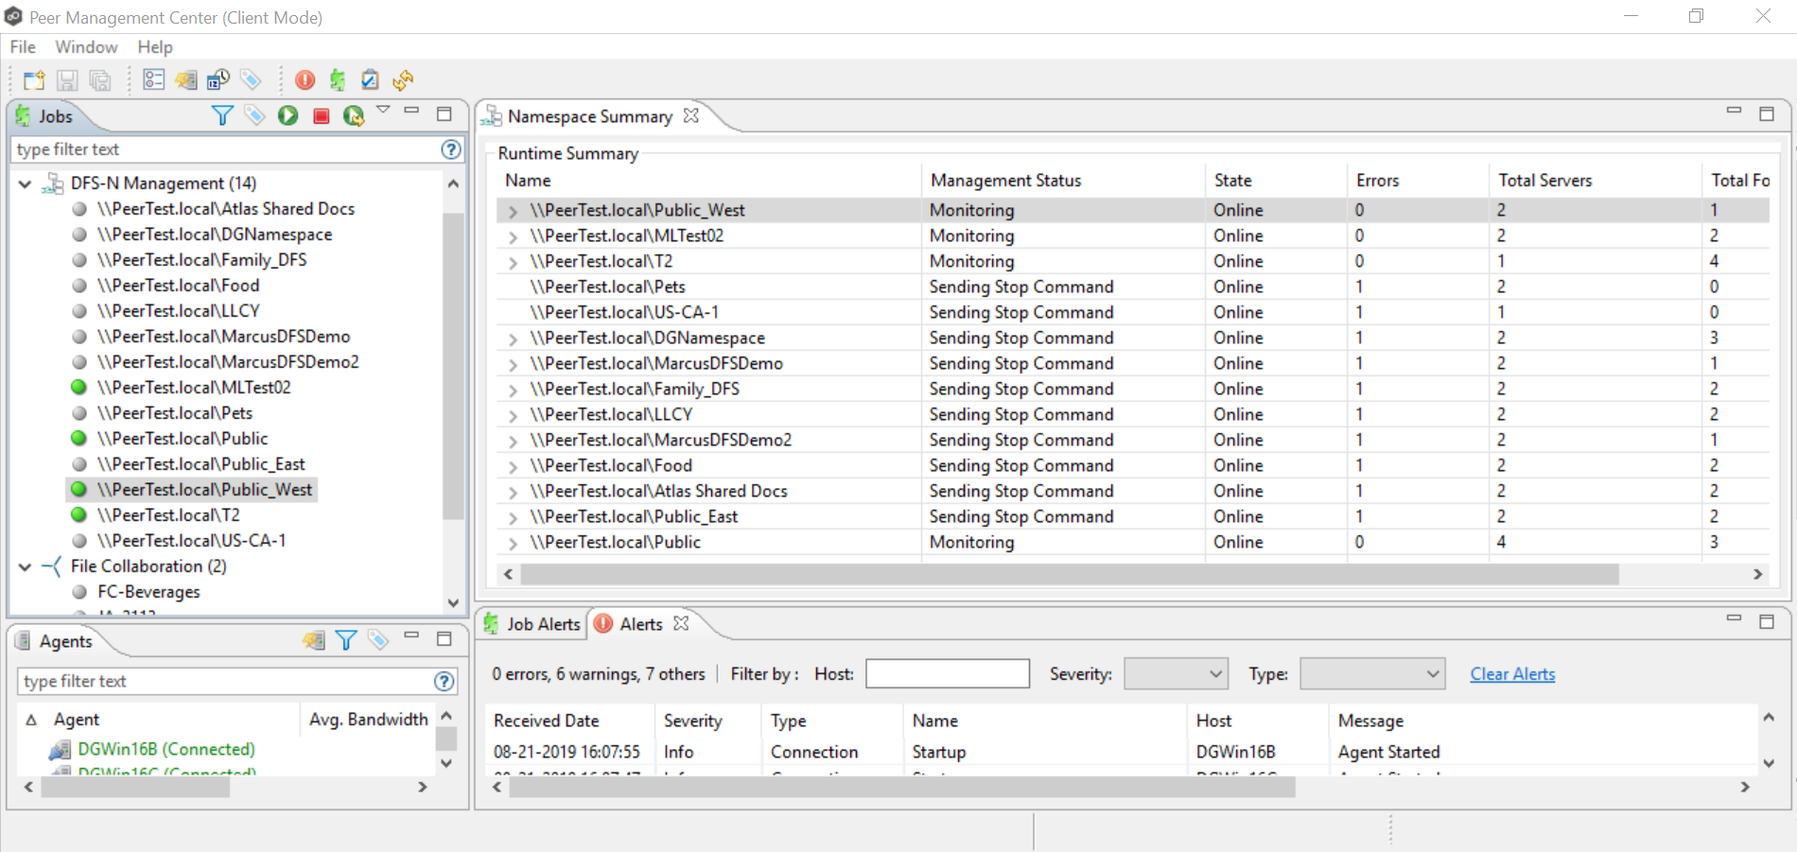Collapse the DFS-N Management tree node

click(26, 183)
